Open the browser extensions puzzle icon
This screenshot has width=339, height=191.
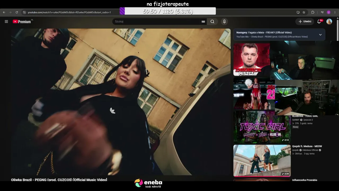coord(313,12)
